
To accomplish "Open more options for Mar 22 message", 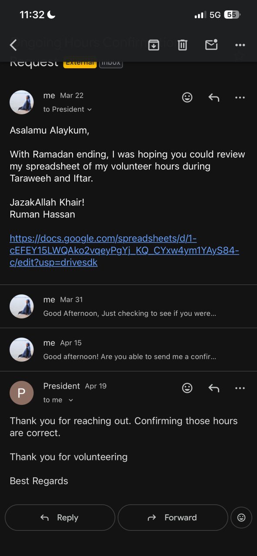I will click(240, 97).
